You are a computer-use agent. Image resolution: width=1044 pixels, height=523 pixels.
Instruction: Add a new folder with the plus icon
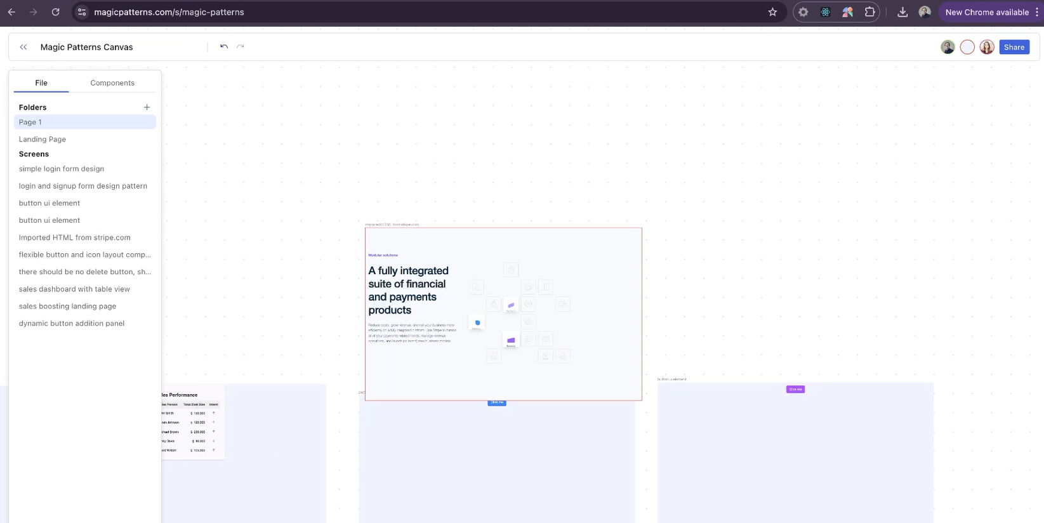pyautogui.click(x=147, y=107)
